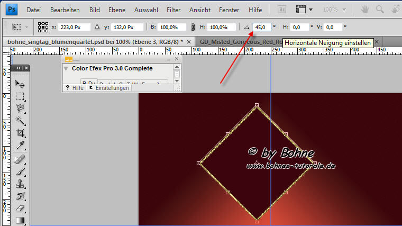Image resolution: width=402 pixels, height=226 pixels.
Task: Select the Lasso tool
Action: (x=20, y=109)
